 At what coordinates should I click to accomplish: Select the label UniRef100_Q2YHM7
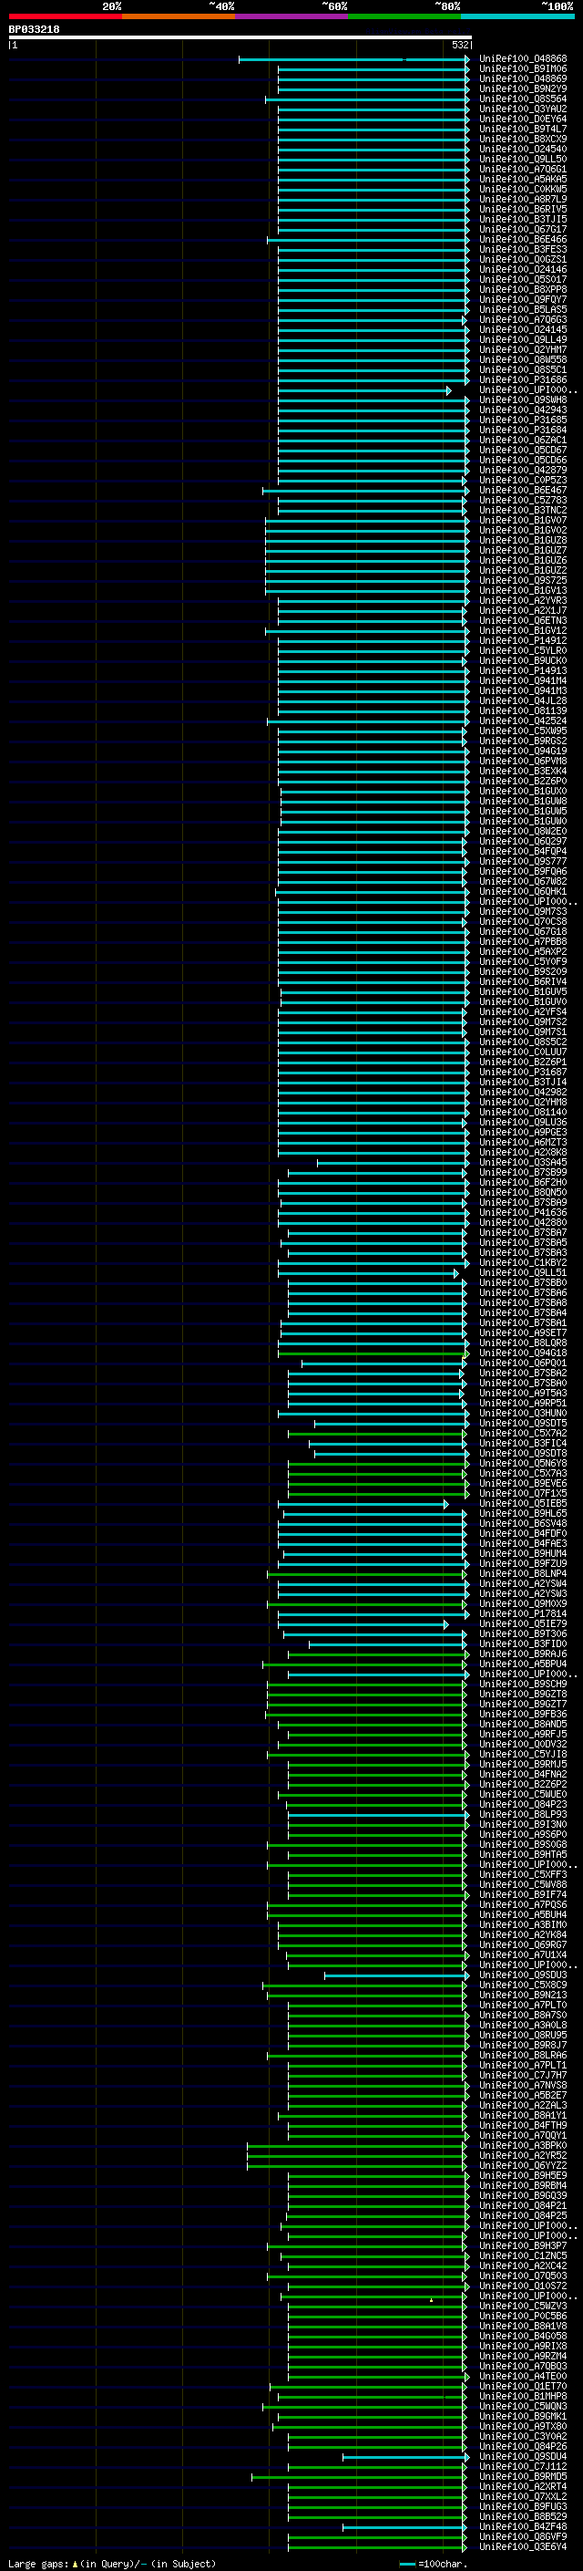tap(523, 350)
